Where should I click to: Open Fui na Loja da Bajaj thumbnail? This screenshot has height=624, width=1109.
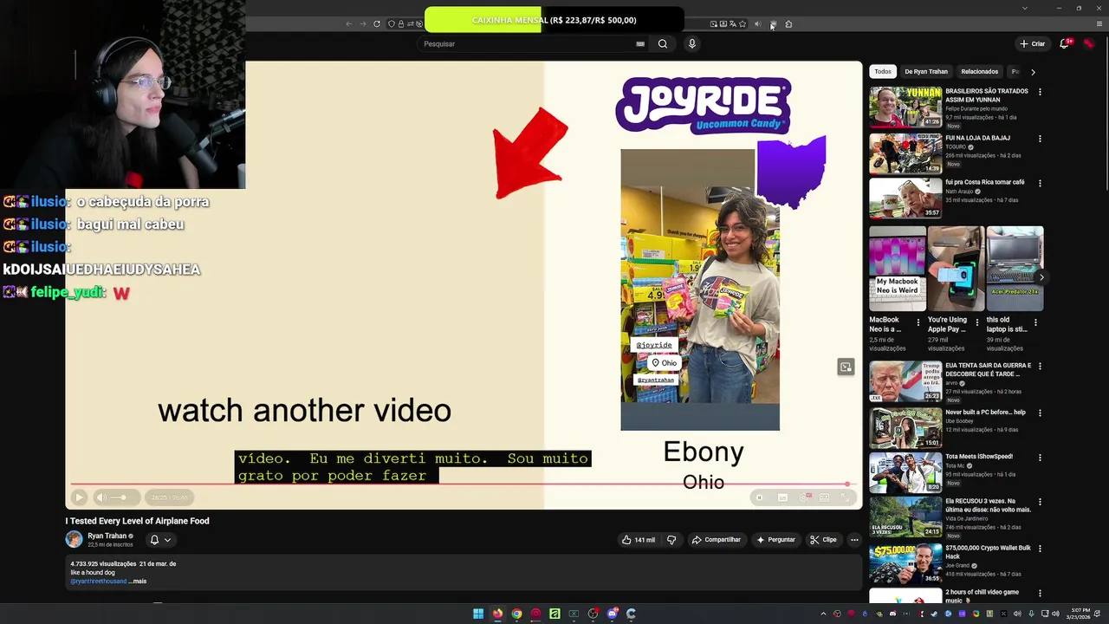pyautogui.click(x=905, y=153)
